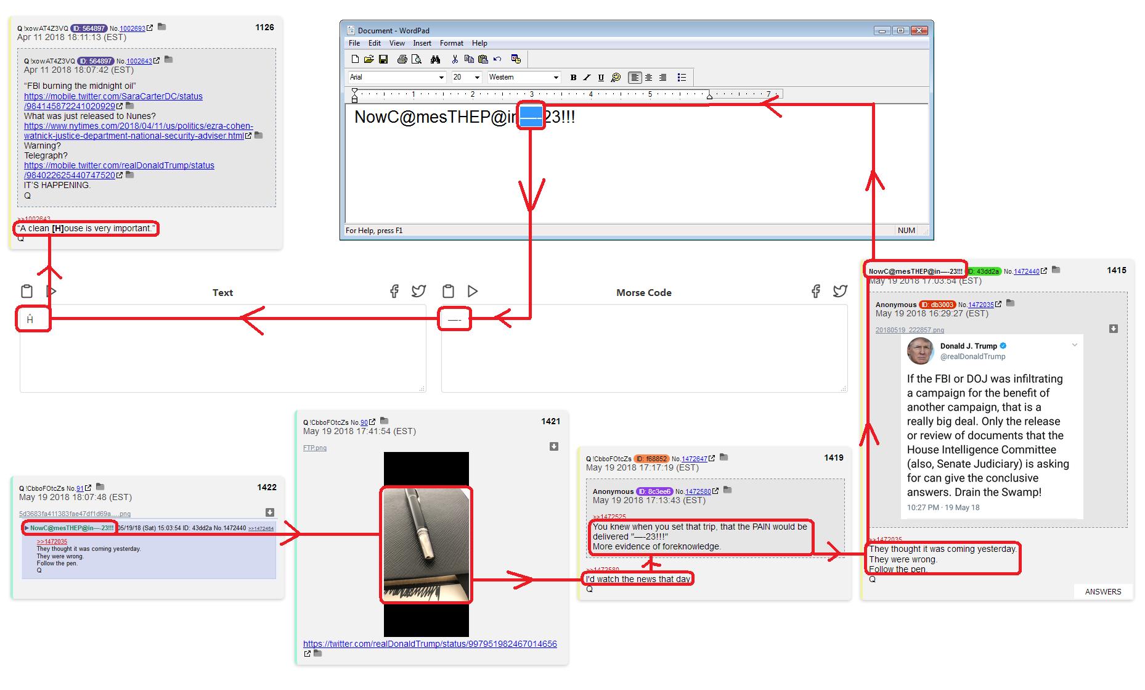Set Align Right in WordPad
Screen dimensions: 1145x690
(662, 77)
